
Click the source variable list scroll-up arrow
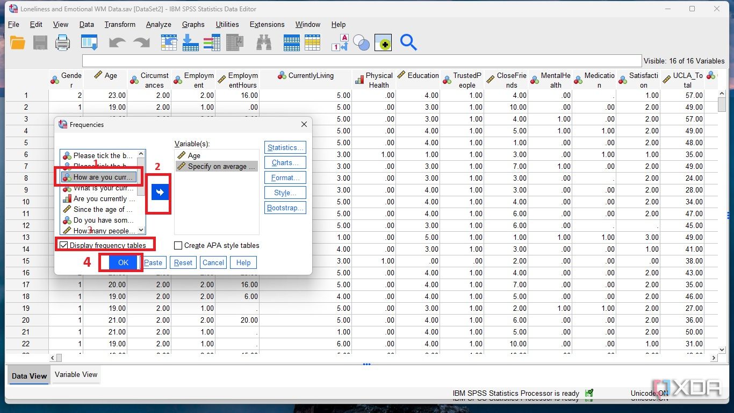pyautogui.click(x=141, y=153)
